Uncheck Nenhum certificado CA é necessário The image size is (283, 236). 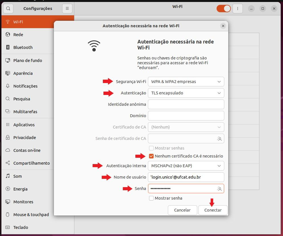[x=151, y=156]
